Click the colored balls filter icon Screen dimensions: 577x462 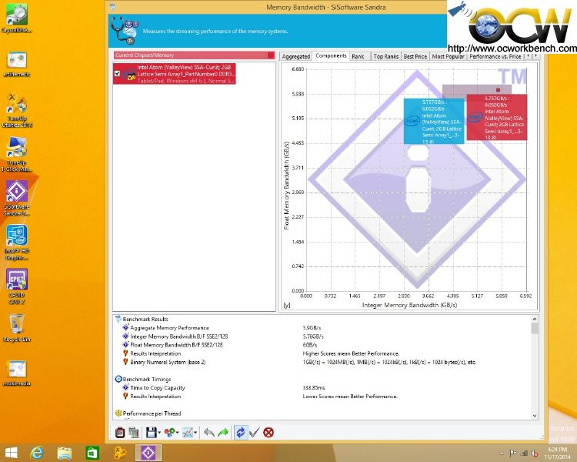[169, 432]
